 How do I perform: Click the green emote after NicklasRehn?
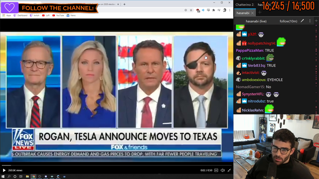pyautogui.click(x=269, y=109)
